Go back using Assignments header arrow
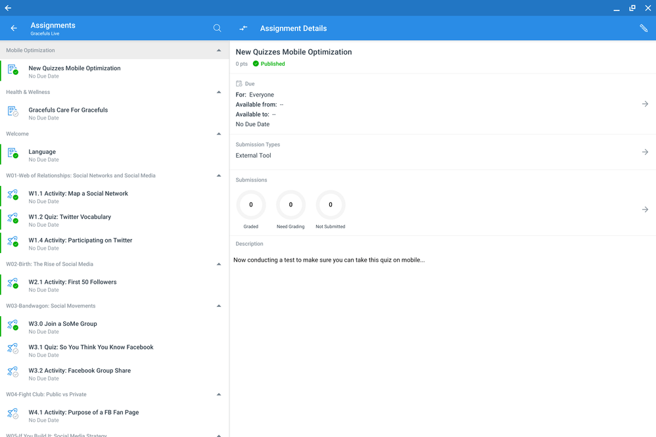656x437 pixels. coord(14,28)
